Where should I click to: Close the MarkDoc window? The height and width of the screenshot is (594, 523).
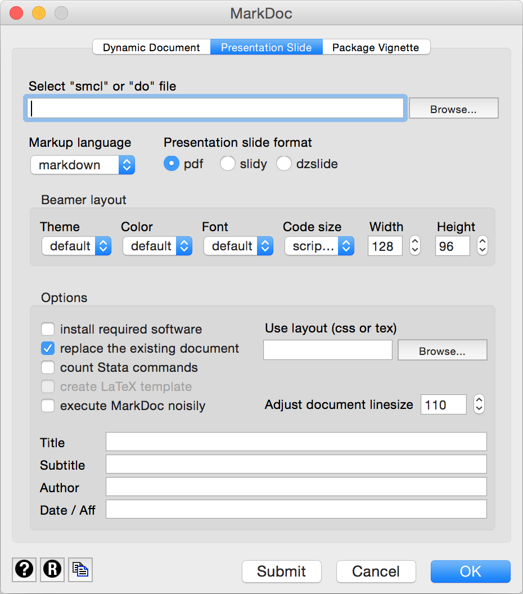[16, 13]
